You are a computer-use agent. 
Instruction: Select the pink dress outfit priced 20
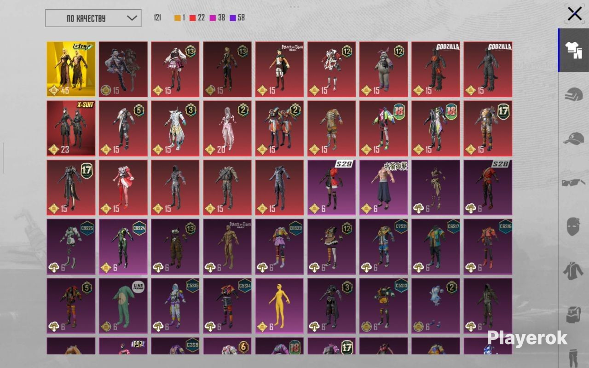coord(227,128)
